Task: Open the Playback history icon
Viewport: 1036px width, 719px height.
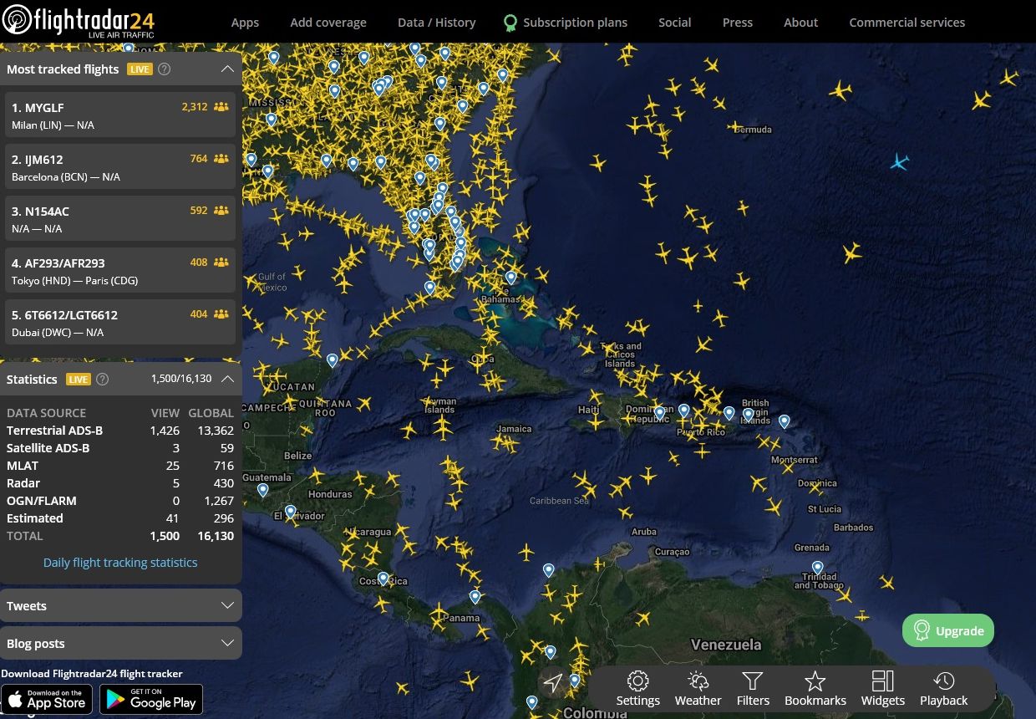Action: point(944,681)
